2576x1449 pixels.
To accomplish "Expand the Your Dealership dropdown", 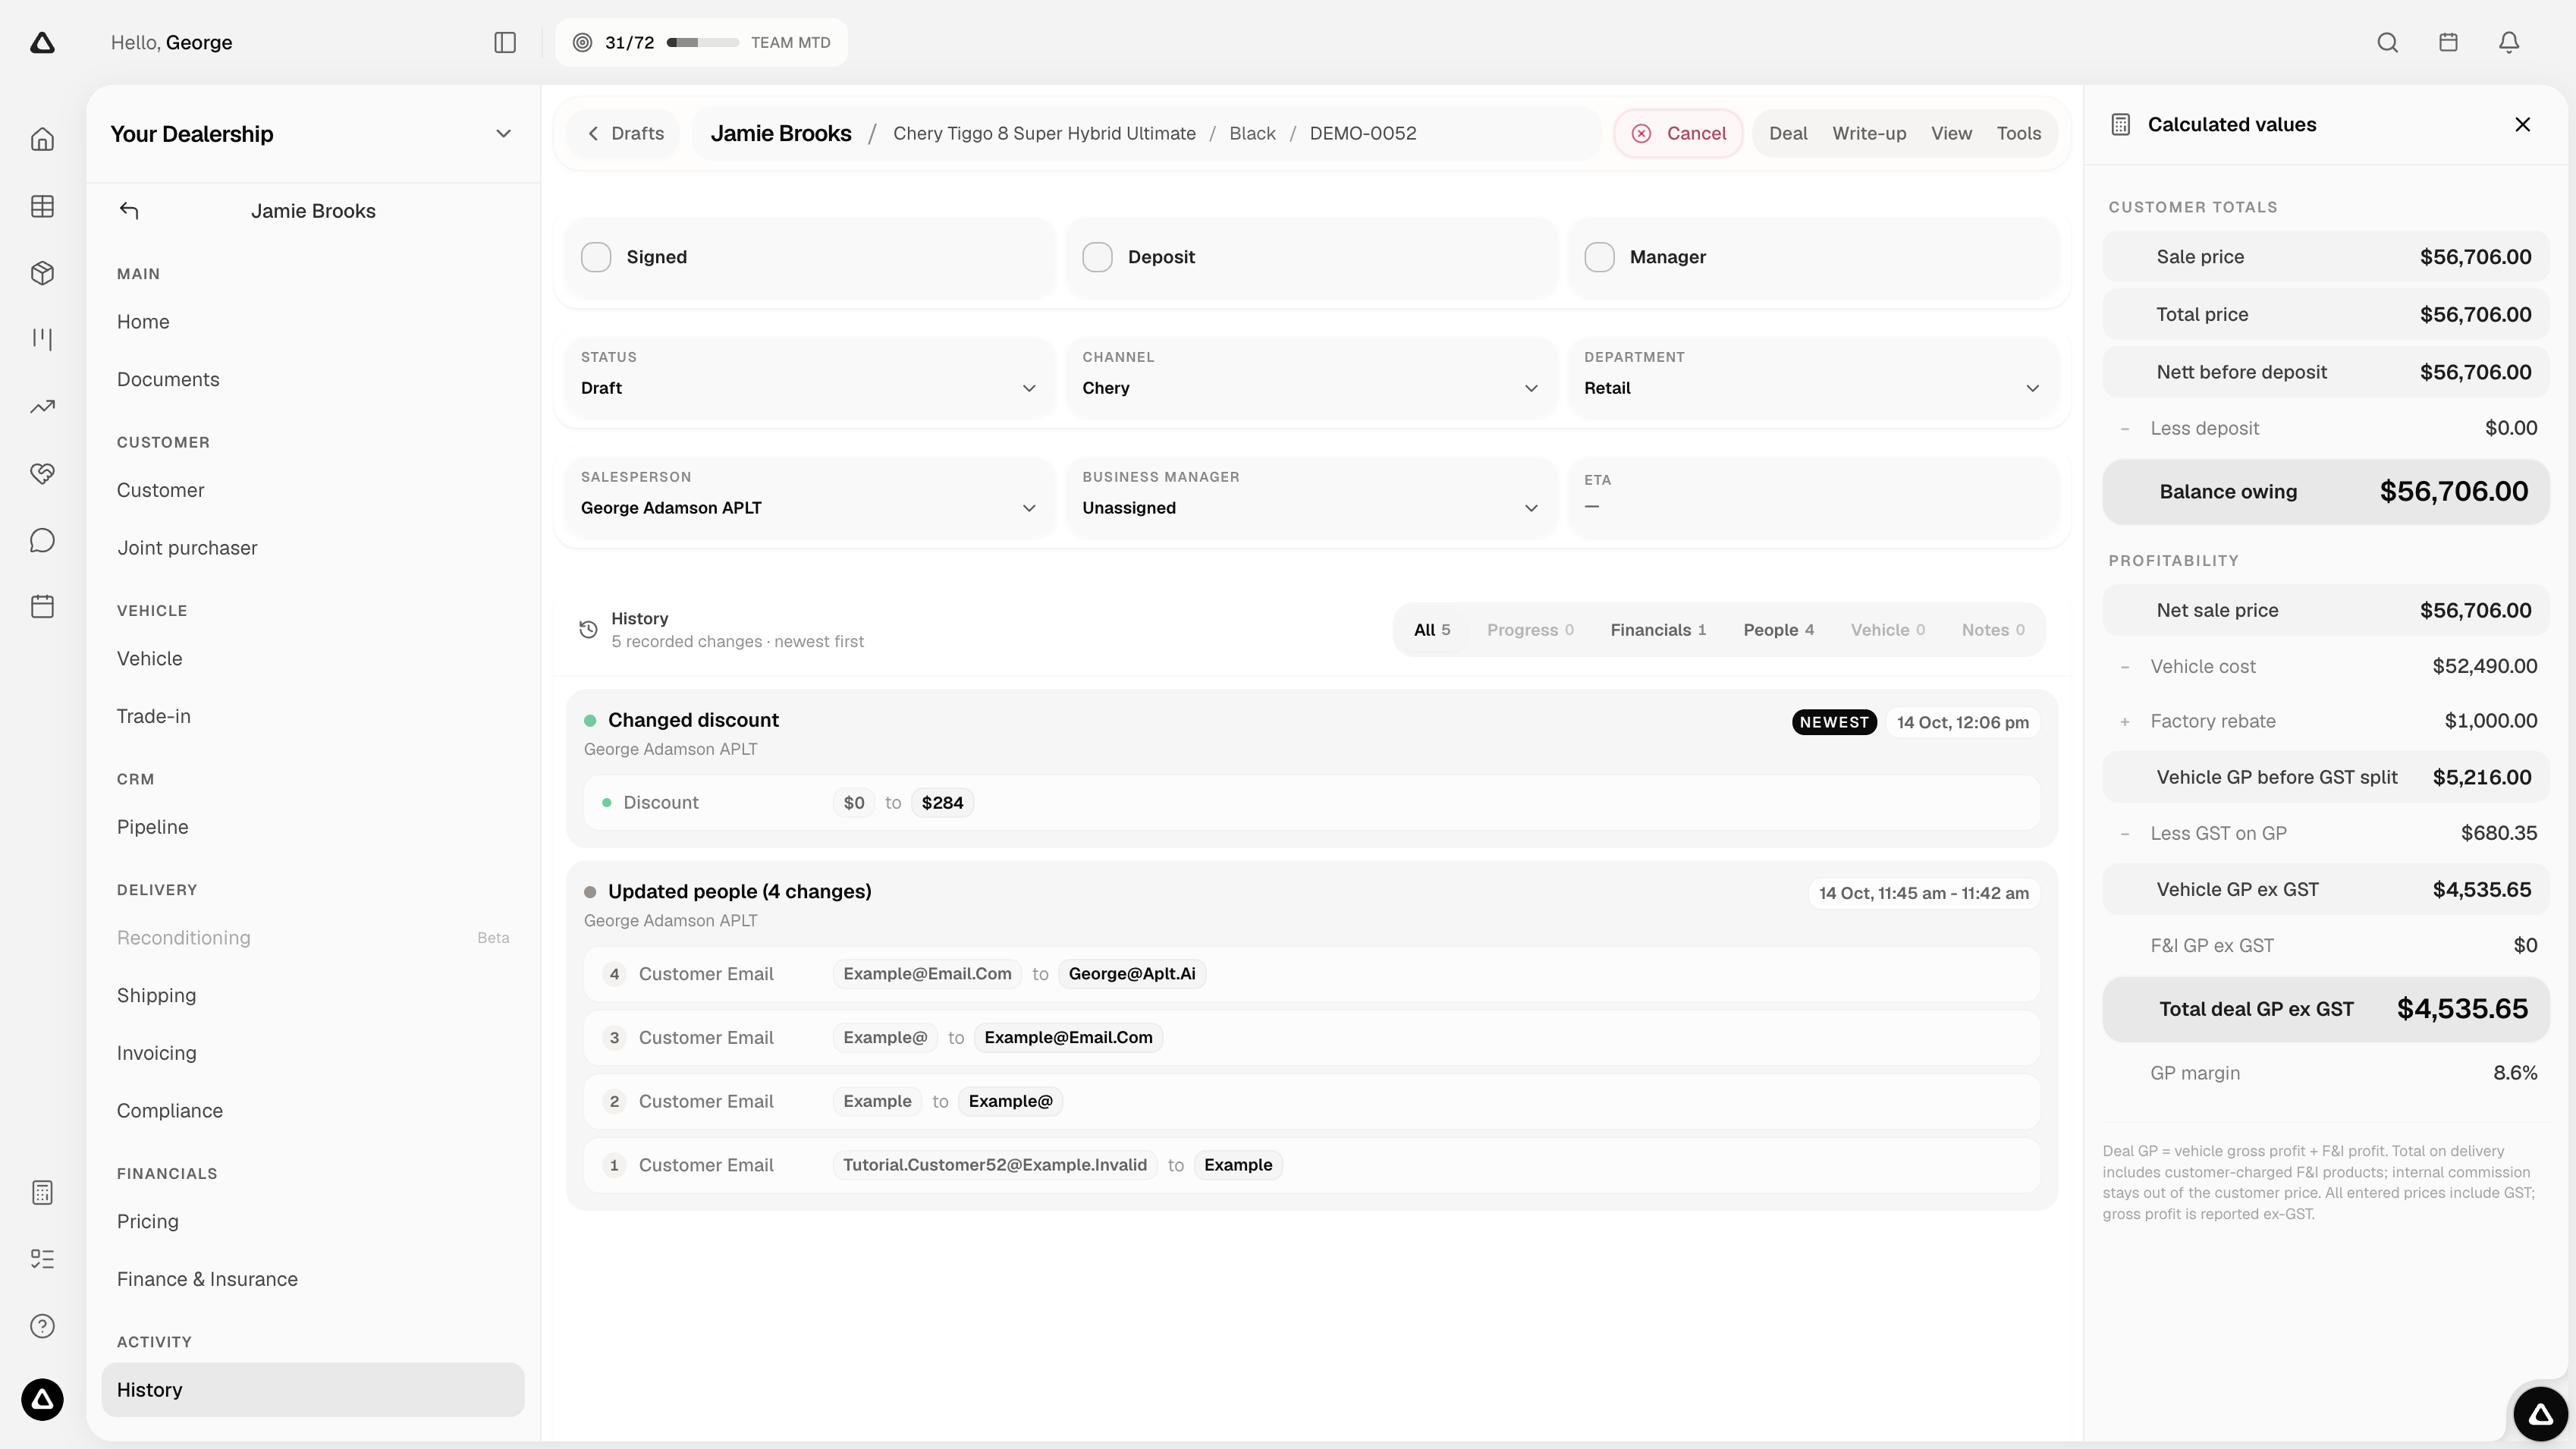I will pyautogui.click(x=504, y=134).
